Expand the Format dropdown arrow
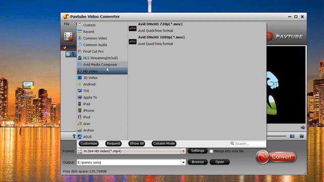 (183, 151)
